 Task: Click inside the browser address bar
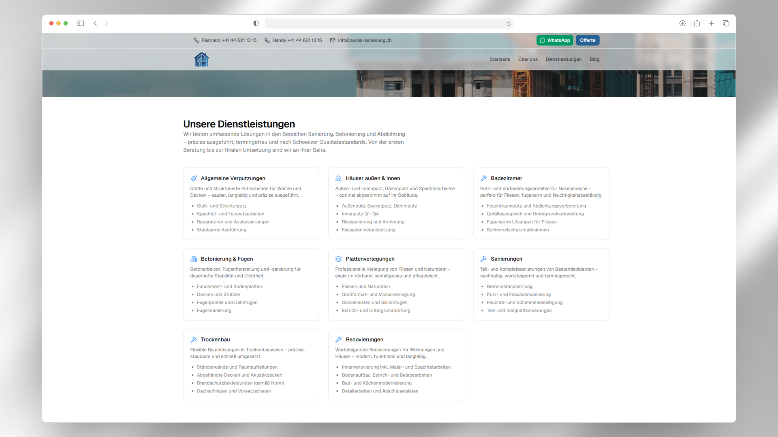(x=388, y=23)
